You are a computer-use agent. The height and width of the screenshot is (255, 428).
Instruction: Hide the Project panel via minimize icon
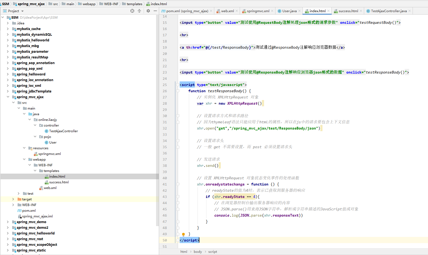tap(155, 11)
